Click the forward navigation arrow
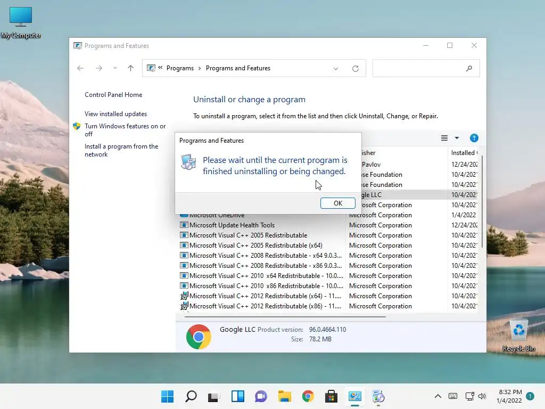The image size is (545, 409). point(99,68)
